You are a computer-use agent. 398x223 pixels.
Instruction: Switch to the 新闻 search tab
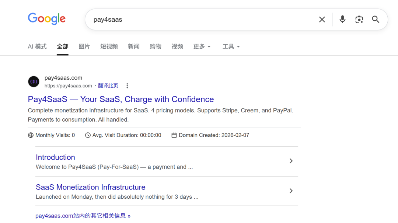point(133,46)
